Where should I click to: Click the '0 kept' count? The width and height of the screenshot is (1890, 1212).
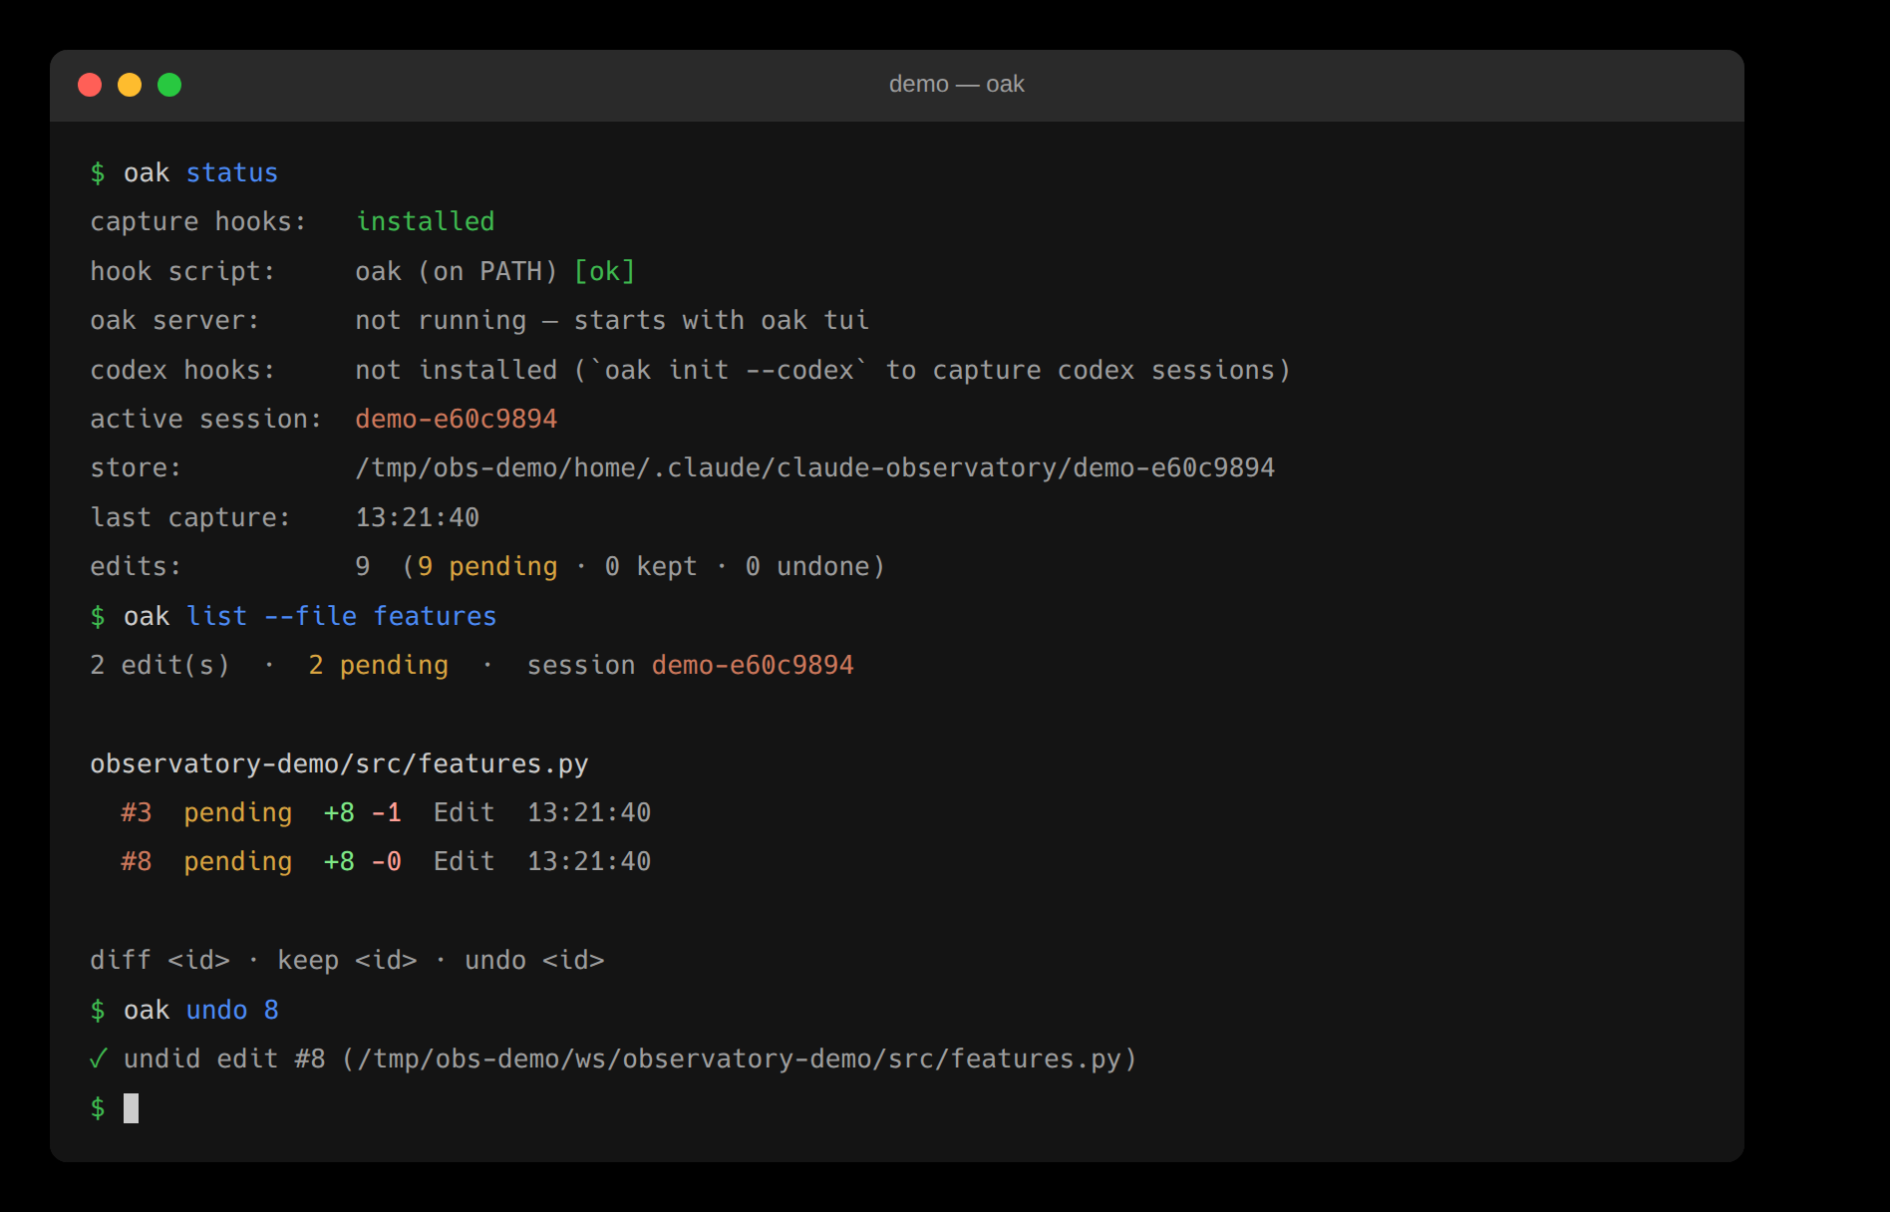pyautogui.click(x=651, y=566)
